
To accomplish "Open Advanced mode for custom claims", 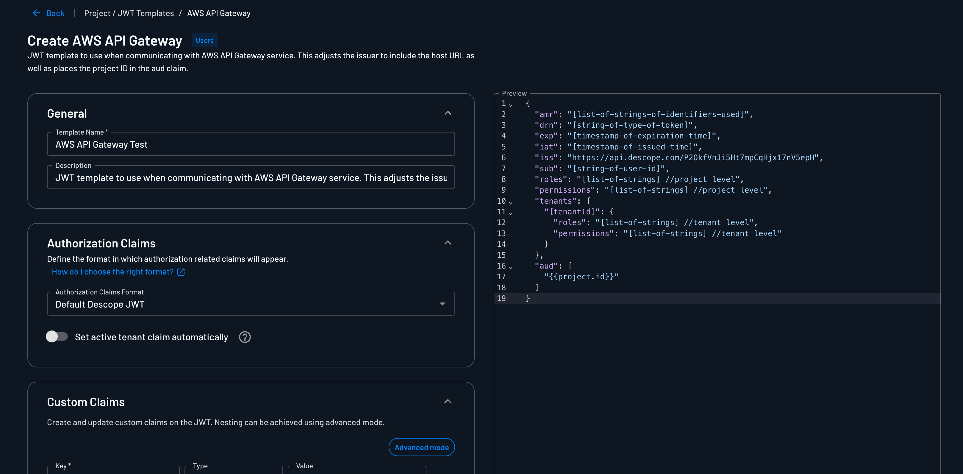I will click(x=421, y=447).
